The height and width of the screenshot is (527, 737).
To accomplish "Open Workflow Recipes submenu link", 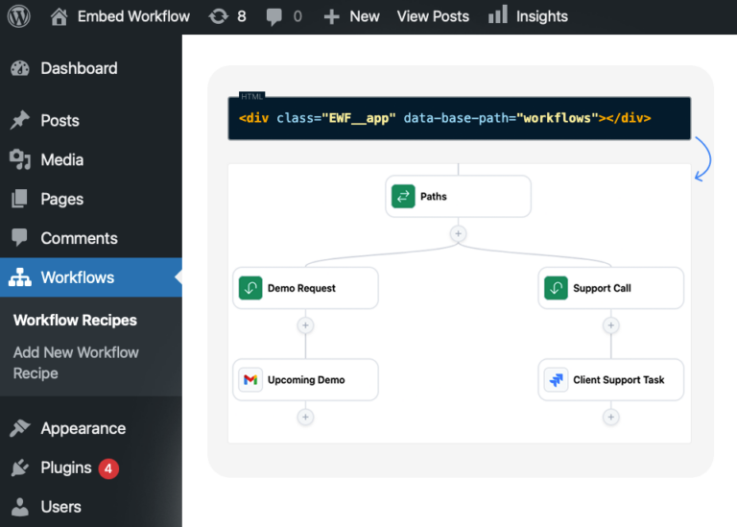I will click(x=75, y=321).
